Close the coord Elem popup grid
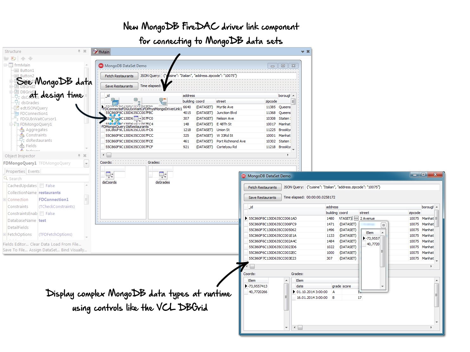Screen dimensions: 470x352 (x=383, y=225)
